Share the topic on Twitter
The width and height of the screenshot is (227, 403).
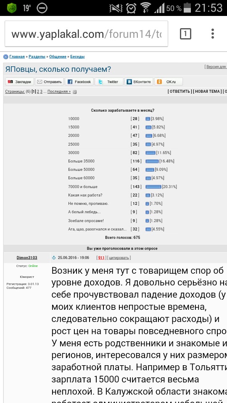(109, 82)
